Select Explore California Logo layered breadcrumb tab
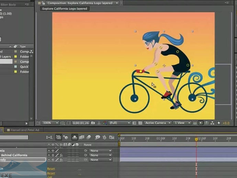This screenshot has height=178, width=237. 65,9
